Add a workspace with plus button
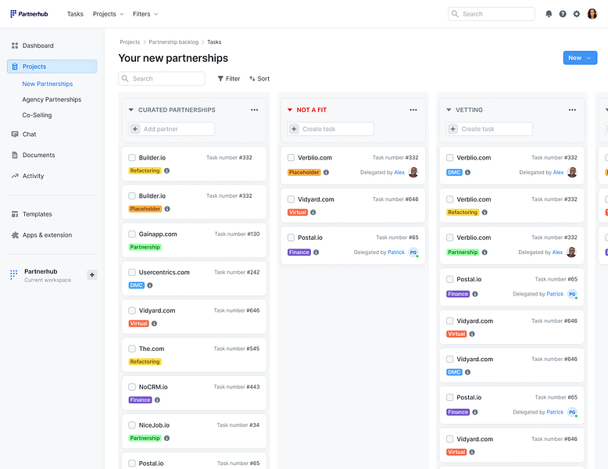 coord(92,275)
